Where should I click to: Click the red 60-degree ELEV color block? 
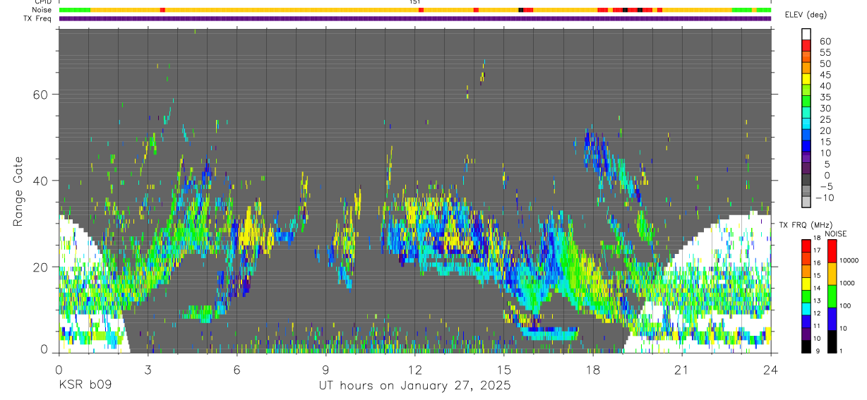pos(806,45)
